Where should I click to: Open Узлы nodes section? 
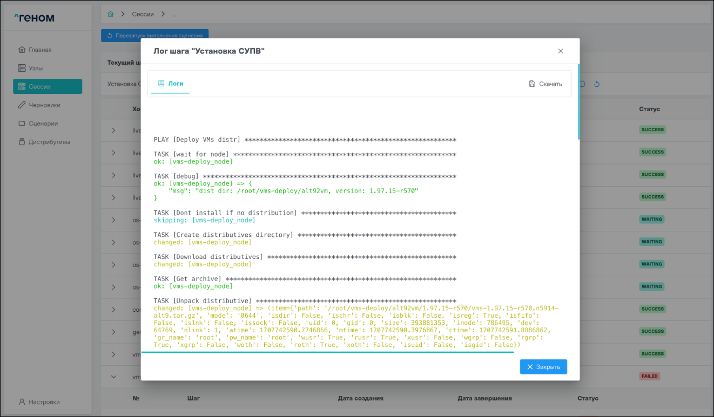tap(35, 68)
